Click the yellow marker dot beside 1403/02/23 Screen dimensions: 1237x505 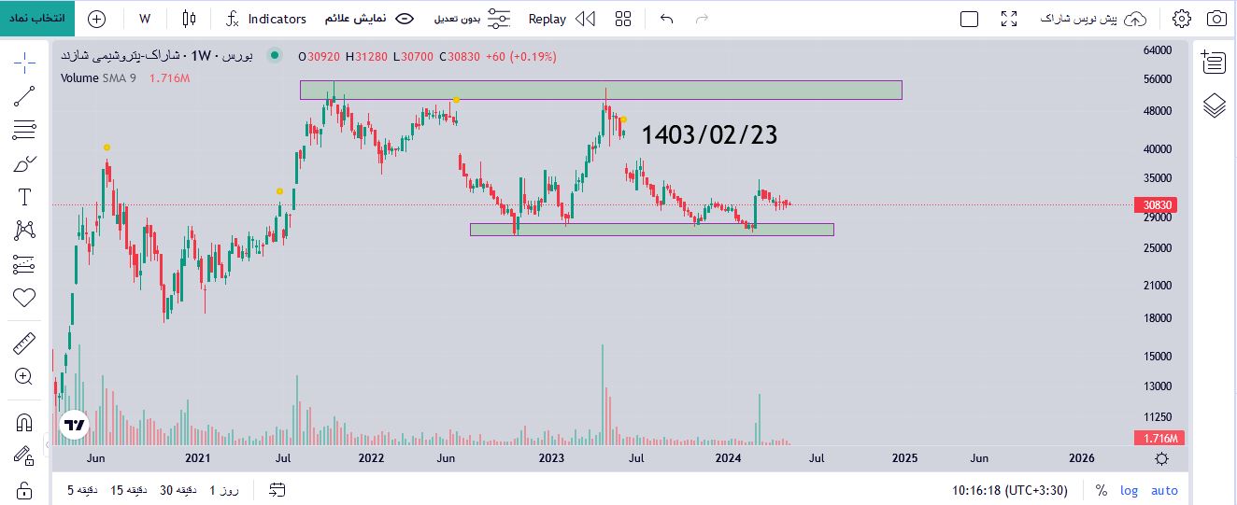623,119
